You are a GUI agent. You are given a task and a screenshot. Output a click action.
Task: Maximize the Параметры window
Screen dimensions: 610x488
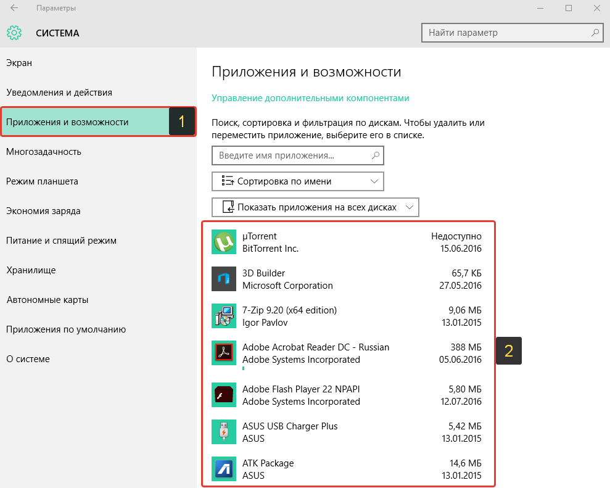(569, 8)
